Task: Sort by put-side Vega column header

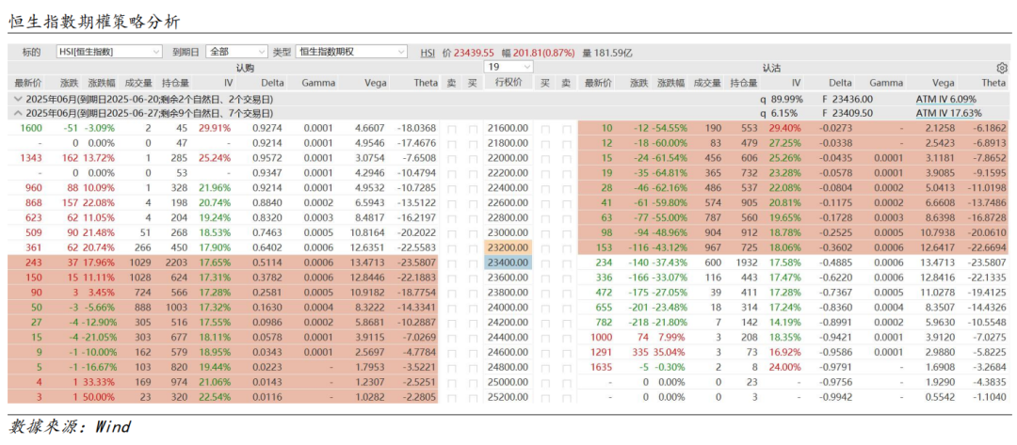Action: (943, 82)
